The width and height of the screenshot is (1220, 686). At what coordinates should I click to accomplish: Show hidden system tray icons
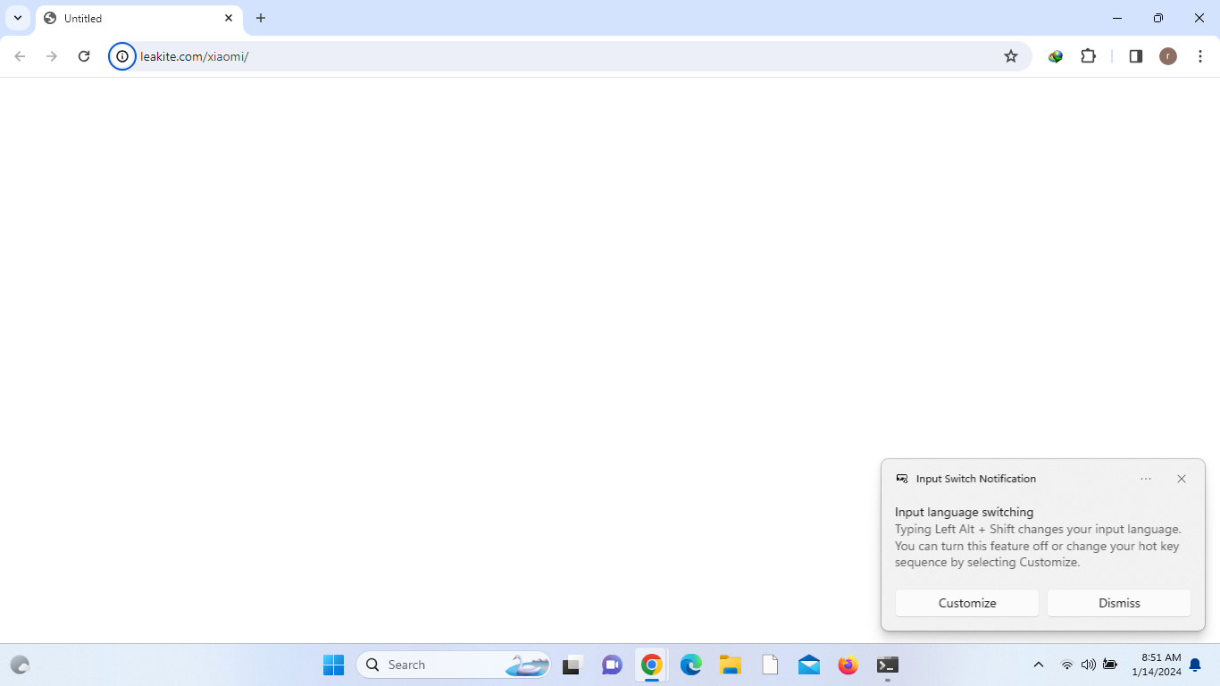pyautogui.click(x=1038, y=665)
